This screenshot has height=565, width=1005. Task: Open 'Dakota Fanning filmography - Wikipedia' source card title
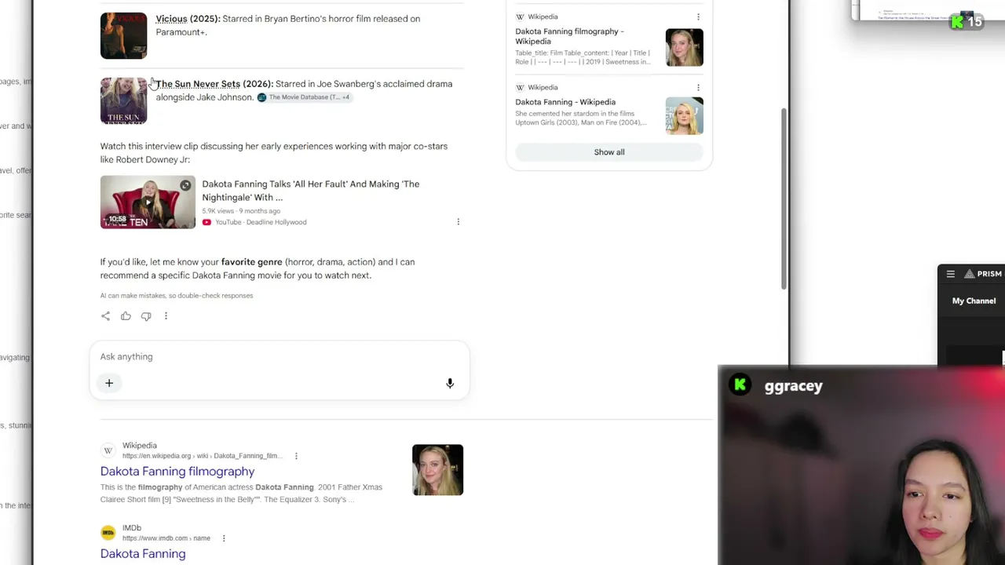tap(570, 36)
